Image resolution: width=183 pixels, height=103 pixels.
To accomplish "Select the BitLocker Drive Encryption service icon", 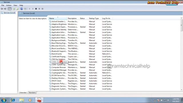I will [x=50, y=46].
